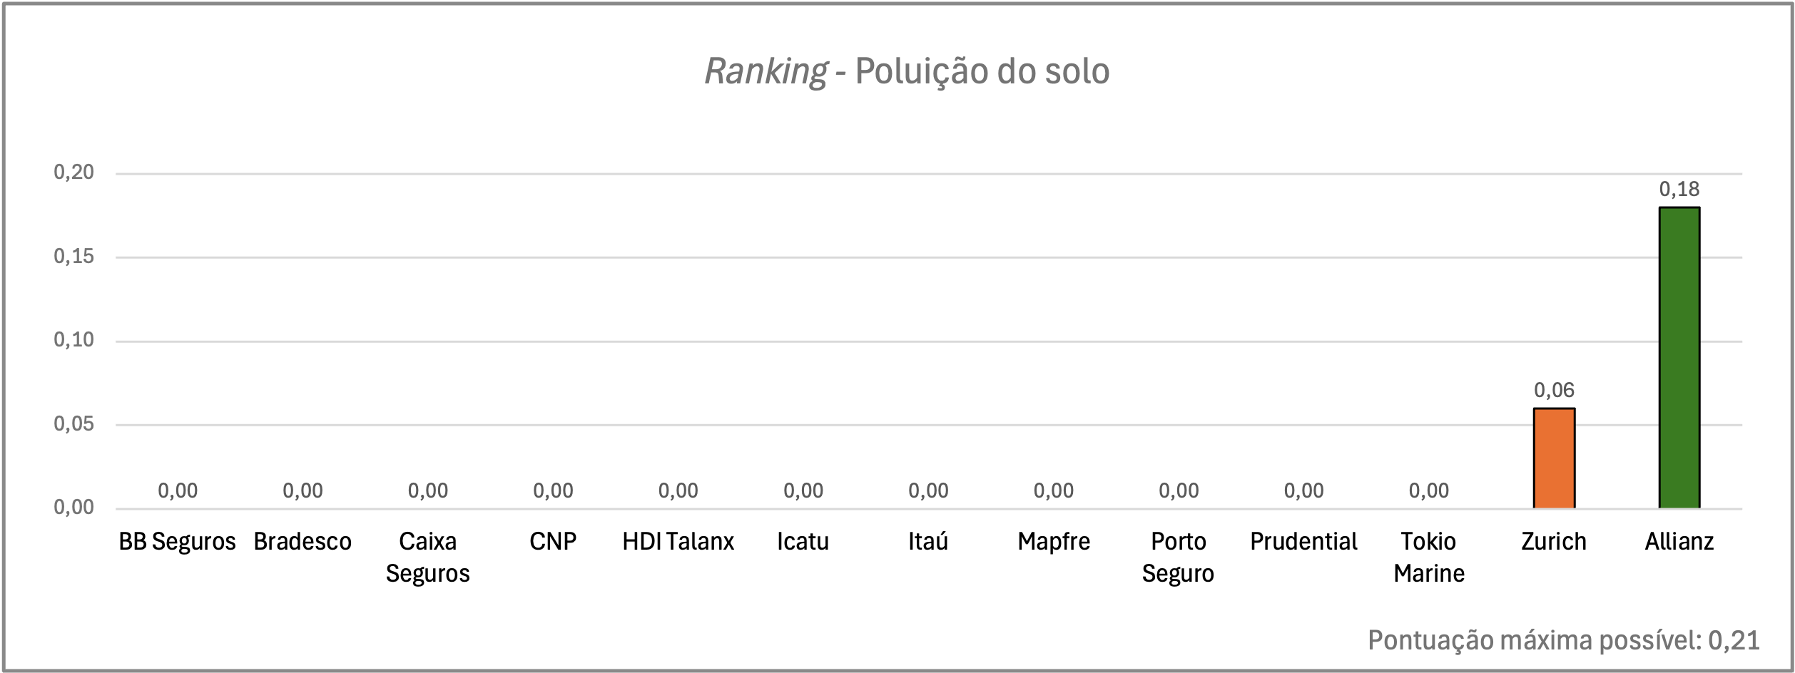Screen dimensions: 1795x673
Task: Click the chart title Ranking - Poluição do solo
Action: 907,71
